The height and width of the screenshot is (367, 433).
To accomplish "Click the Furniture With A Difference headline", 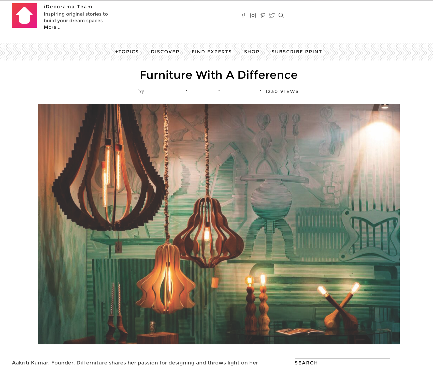I will [x=219, y=75].
